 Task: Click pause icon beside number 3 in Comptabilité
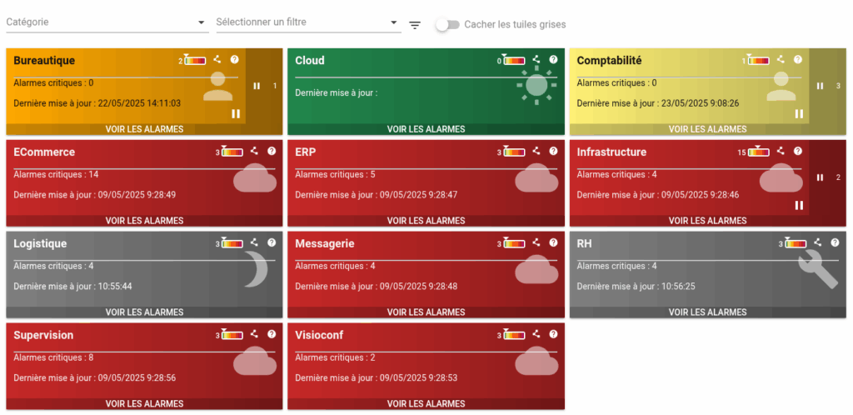(821, 86)
